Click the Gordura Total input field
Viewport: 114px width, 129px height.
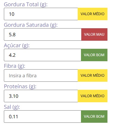(x=41, y=14)
